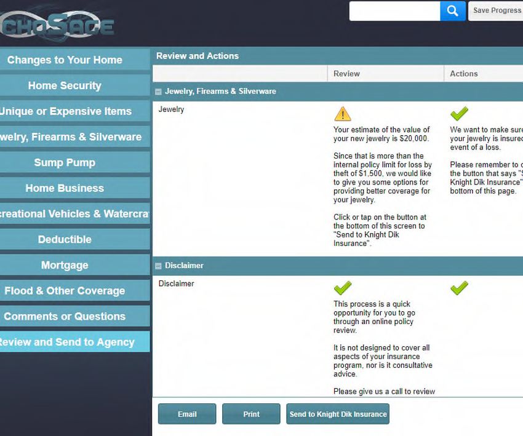Click the Review and Actions panel title

[198, 56]
